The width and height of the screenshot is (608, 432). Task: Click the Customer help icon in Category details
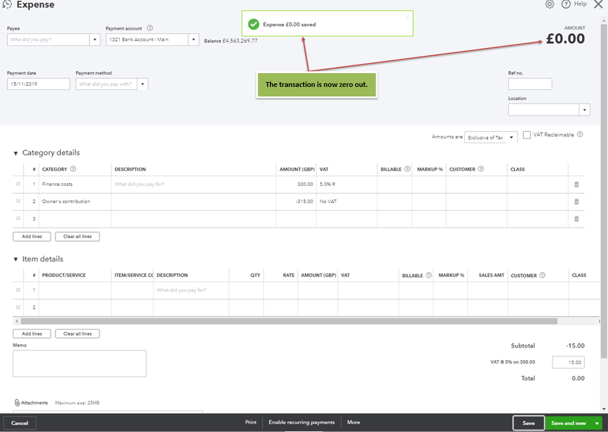point(481,169)
